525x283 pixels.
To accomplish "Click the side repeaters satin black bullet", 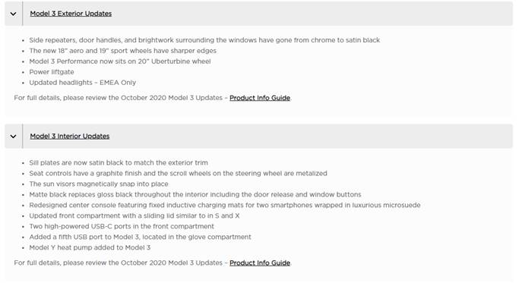I will coord(204,40).
